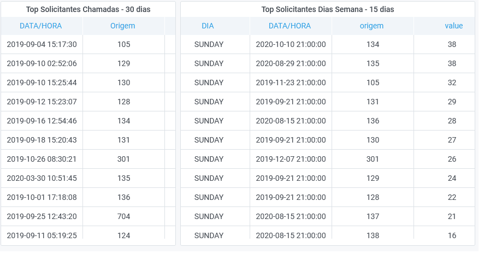This screenshot has width=502, height=254.
Task: Select origem cell 301 in right table
Action: click(373, 159)
